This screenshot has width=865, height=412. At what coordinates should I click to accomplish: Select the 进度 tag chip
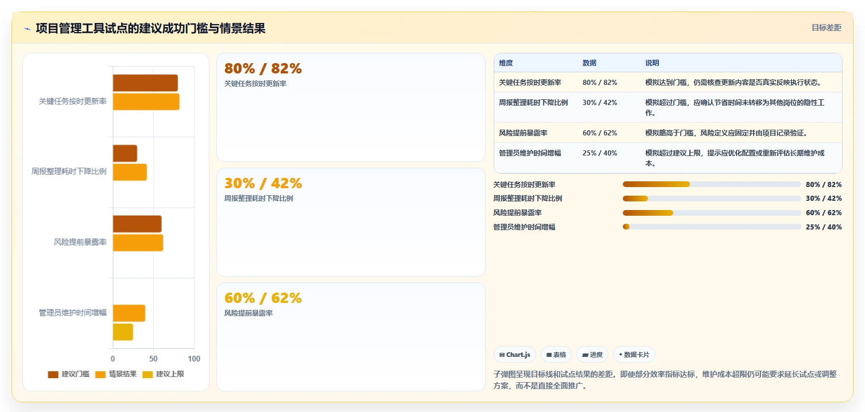tap(592, 355)
